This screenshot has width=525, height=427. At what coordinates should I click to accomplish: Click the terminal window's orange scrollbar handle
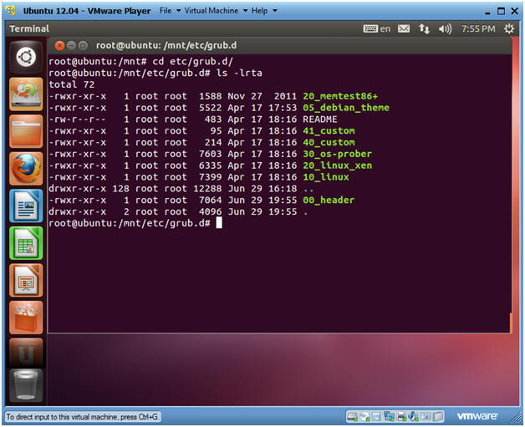(511, 323)
